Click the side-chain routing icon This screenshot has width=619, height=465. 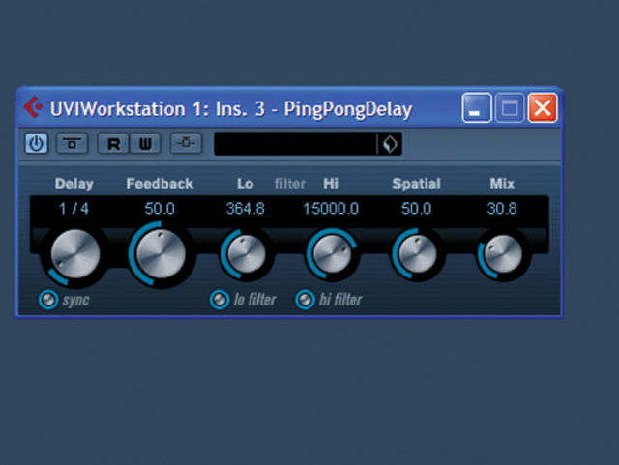[x=186, y=143]
